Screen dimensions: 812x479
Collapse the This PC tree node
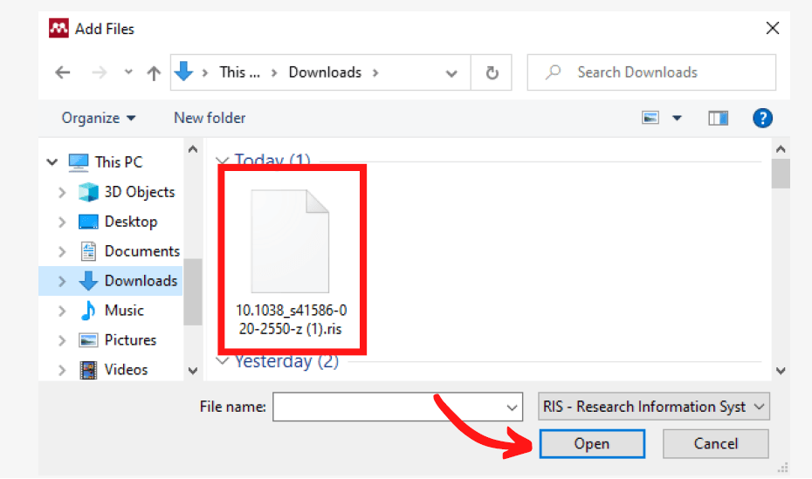53,162
